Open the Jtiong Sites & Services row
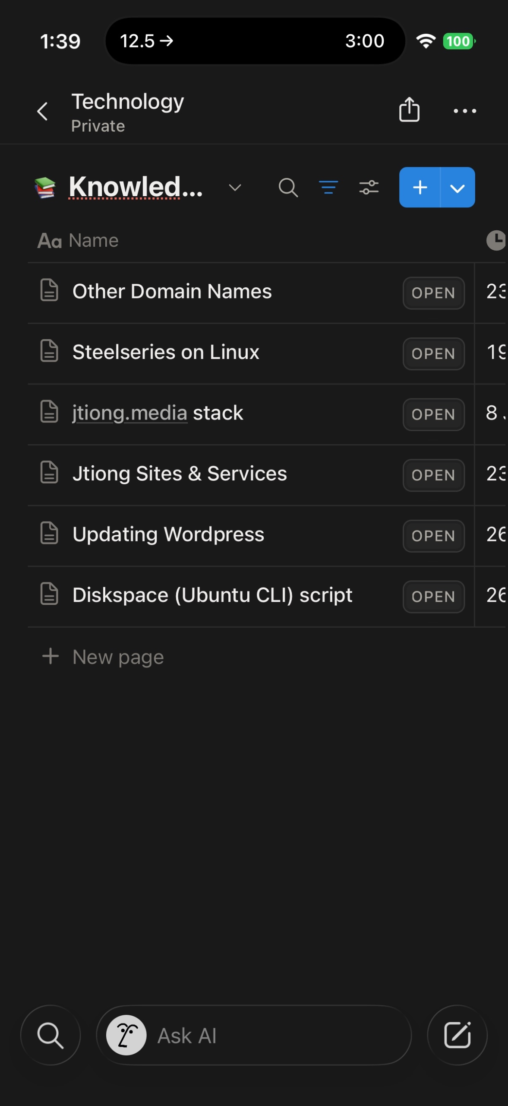Screen dimensions: 508x1106 (180, 474)
